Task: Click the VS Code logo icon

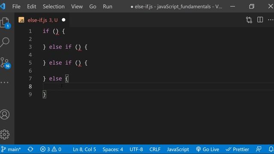Action: [x=3, y=6]
